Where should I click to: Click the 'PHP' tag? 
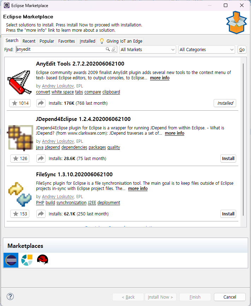pyautogui.click(x=40, y=203)
